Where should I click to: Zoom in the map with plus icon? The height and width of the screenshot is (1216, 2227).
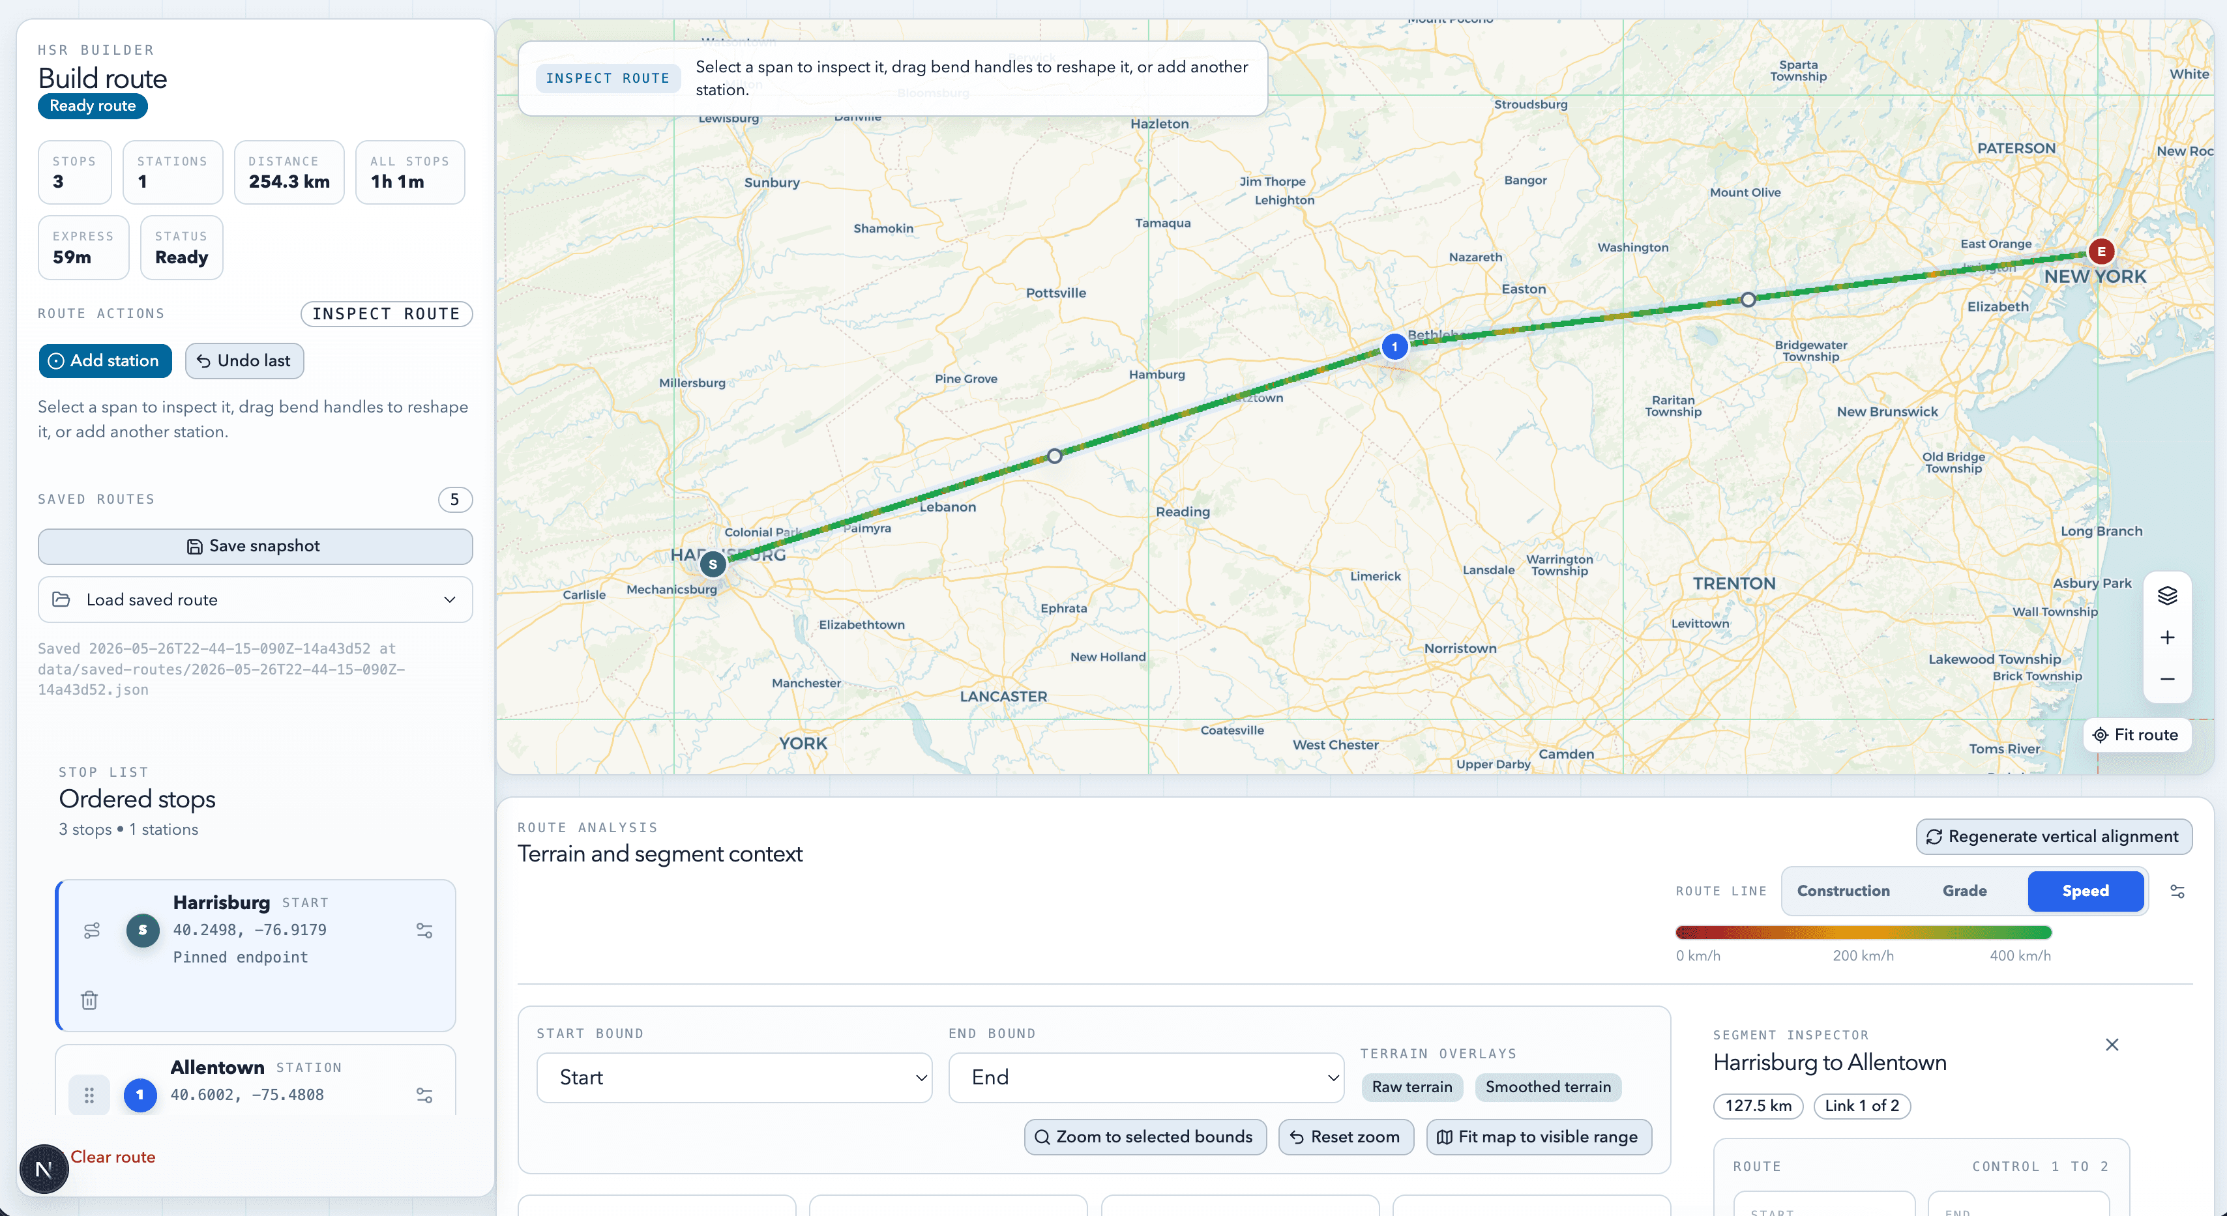2166,638
